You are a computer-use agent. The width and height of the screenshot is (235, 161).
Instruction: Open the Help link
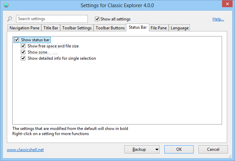tap(218, 19)
